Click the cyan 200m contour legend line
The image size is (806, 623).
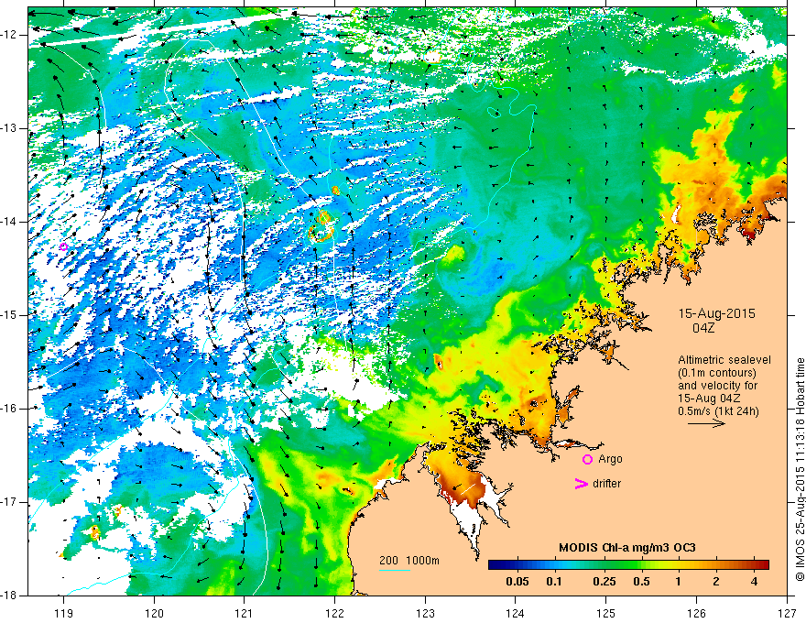[394, 570]
